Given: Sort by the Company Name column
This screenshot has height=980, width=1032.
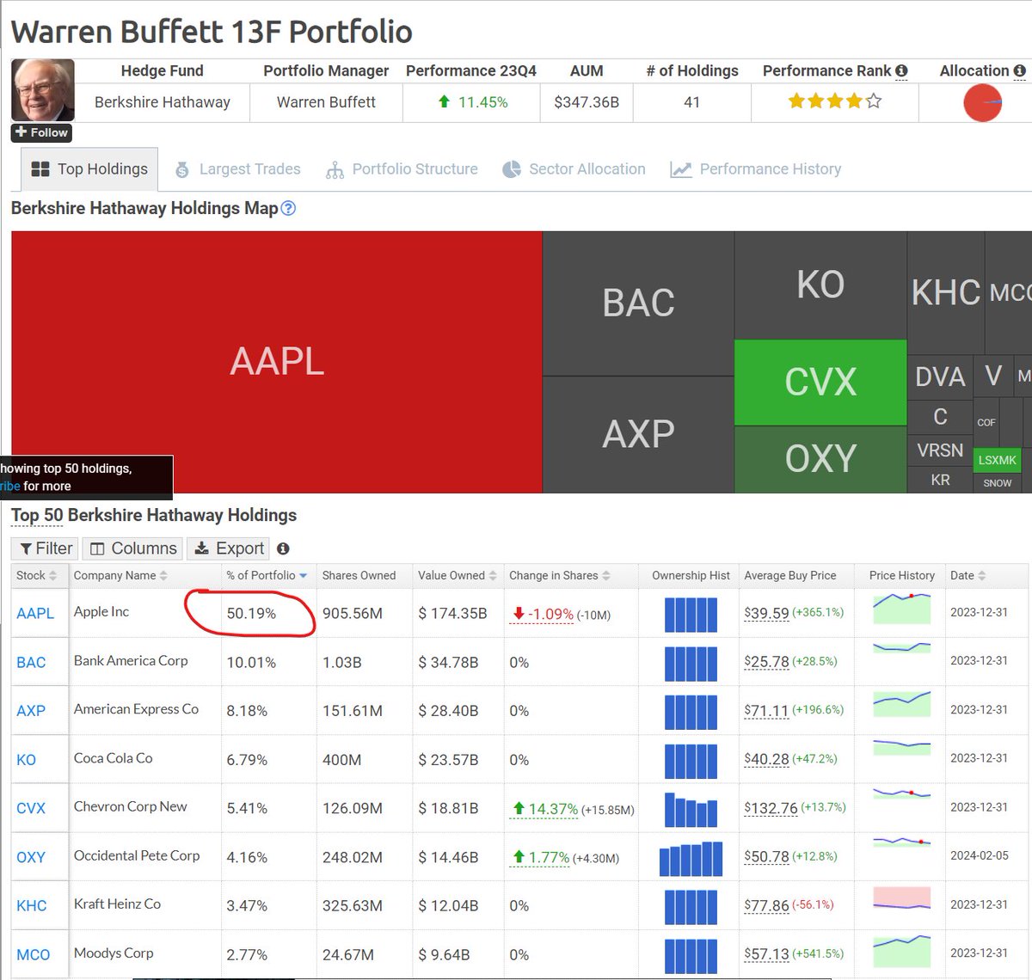Looking at the screenshot, I should tap(120, 575).
